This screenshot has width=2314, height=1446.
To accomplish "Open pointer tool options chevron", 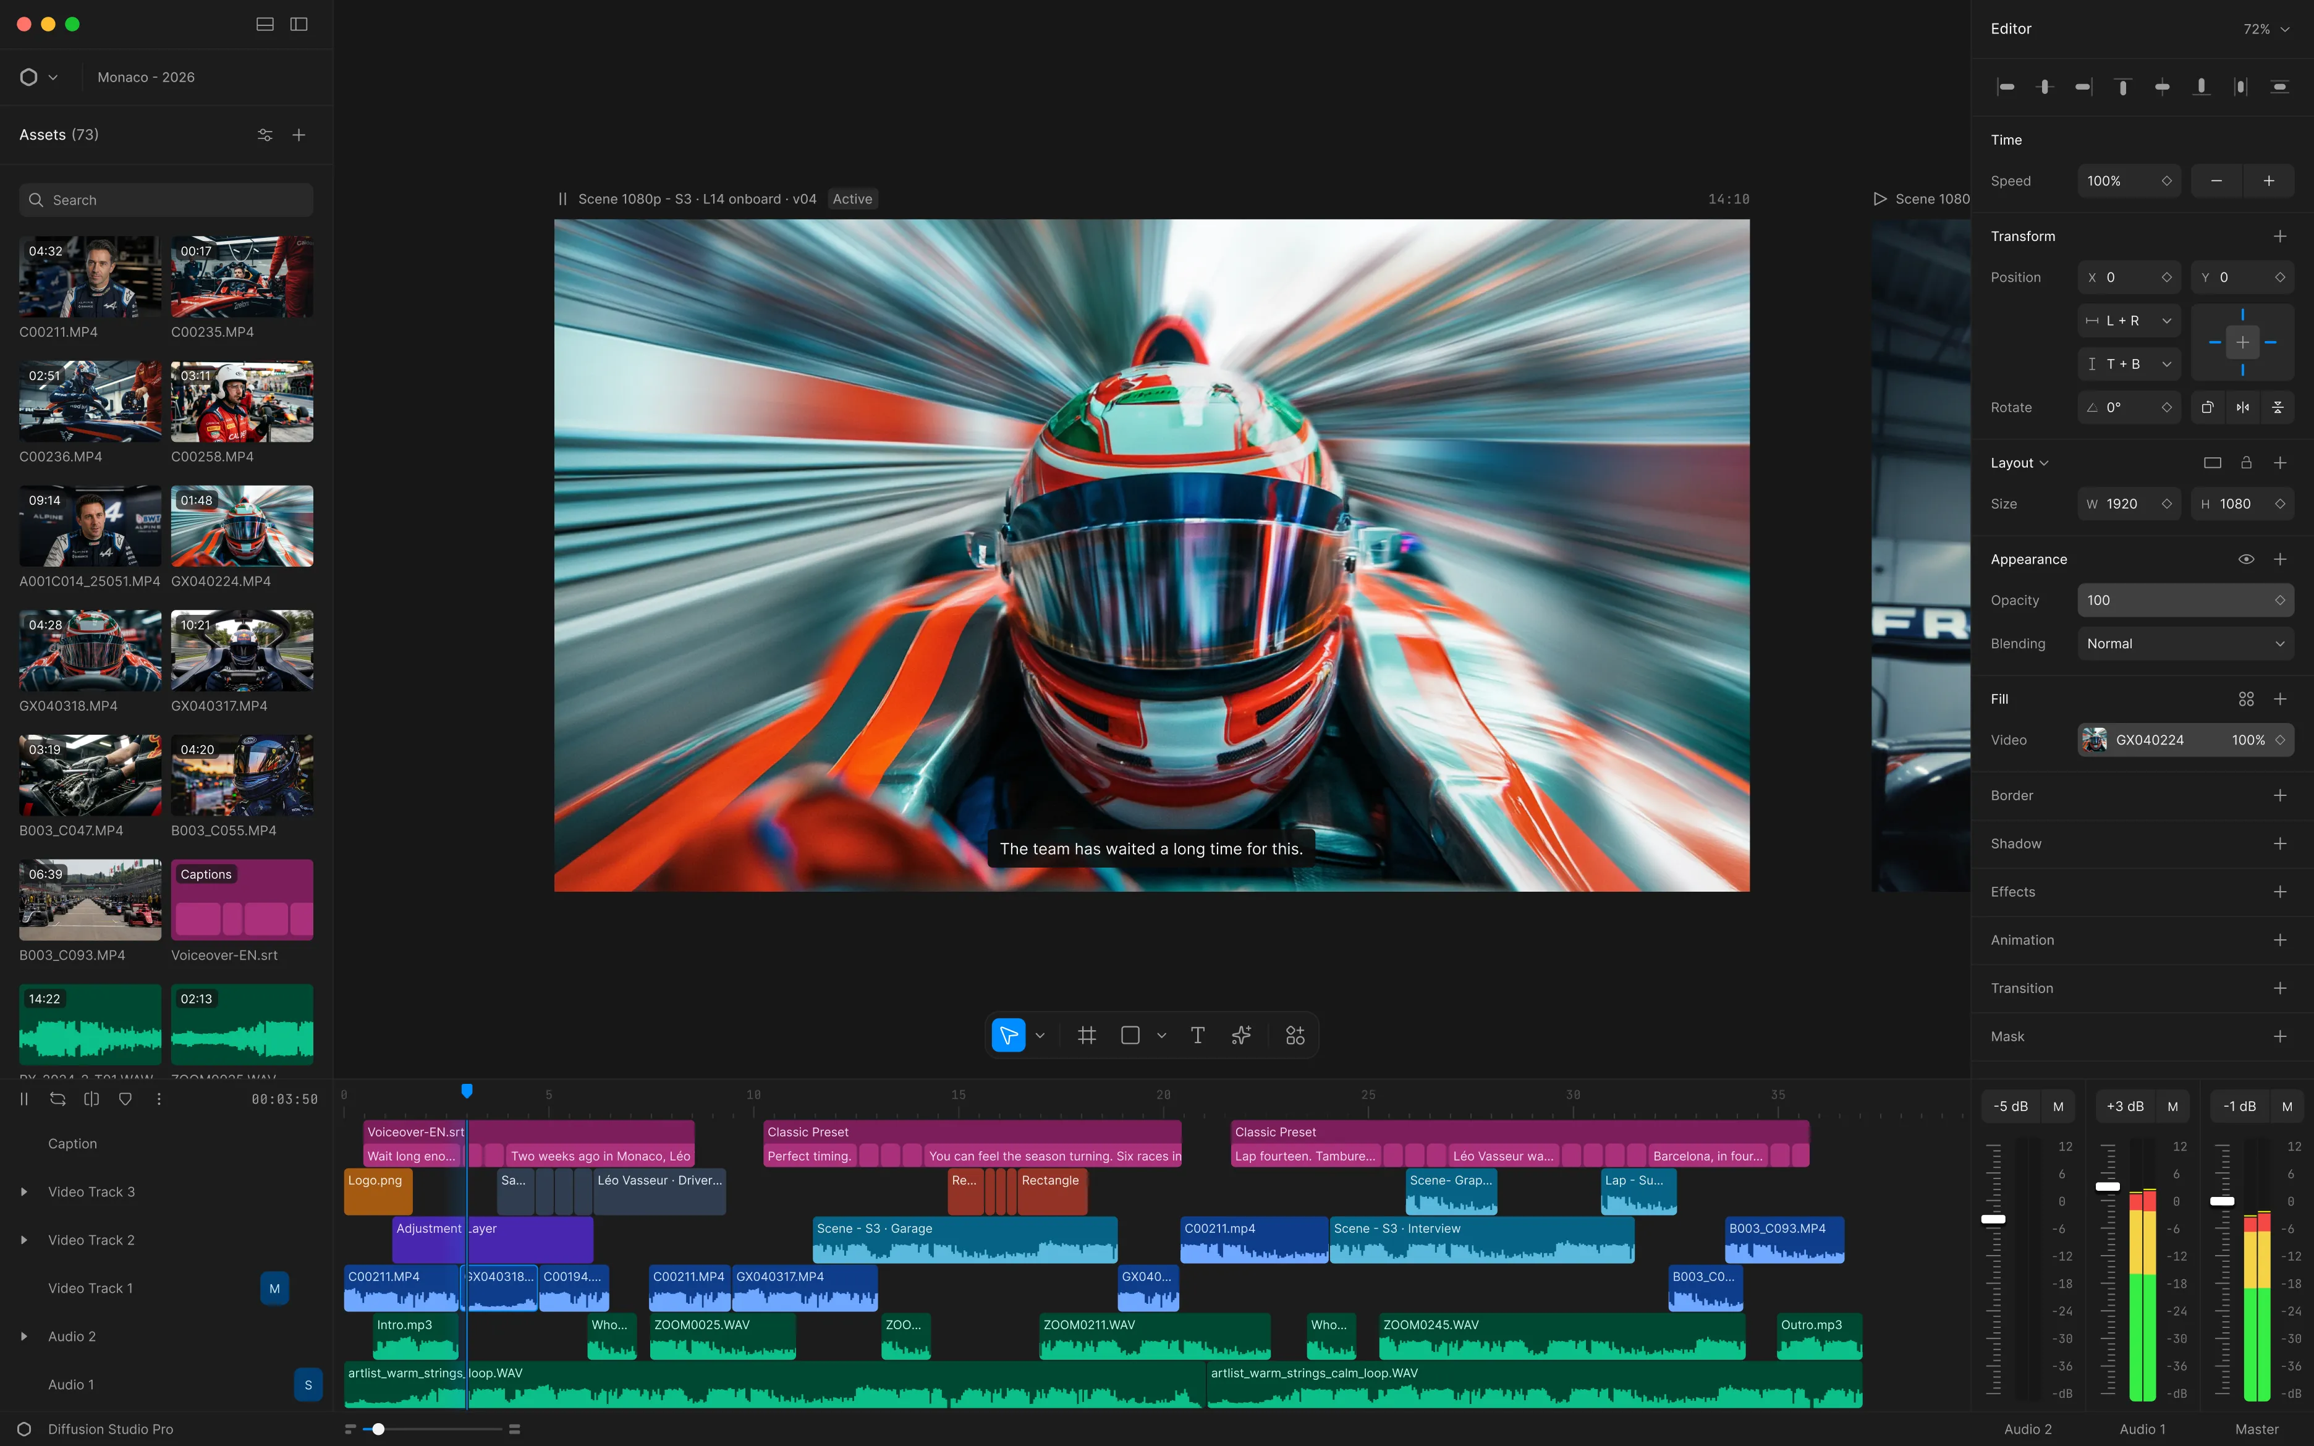I will click(x=1040, y=1035).
